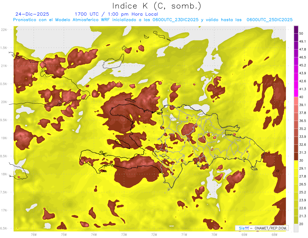Click the colorbar value "23.9"

pos(303,200)
